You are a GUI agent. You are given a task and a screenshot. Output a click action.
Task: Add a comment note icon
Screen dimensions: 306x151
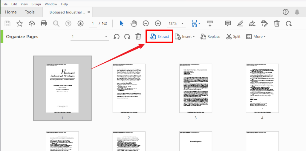pyautogui.click(x=228, y=24)
